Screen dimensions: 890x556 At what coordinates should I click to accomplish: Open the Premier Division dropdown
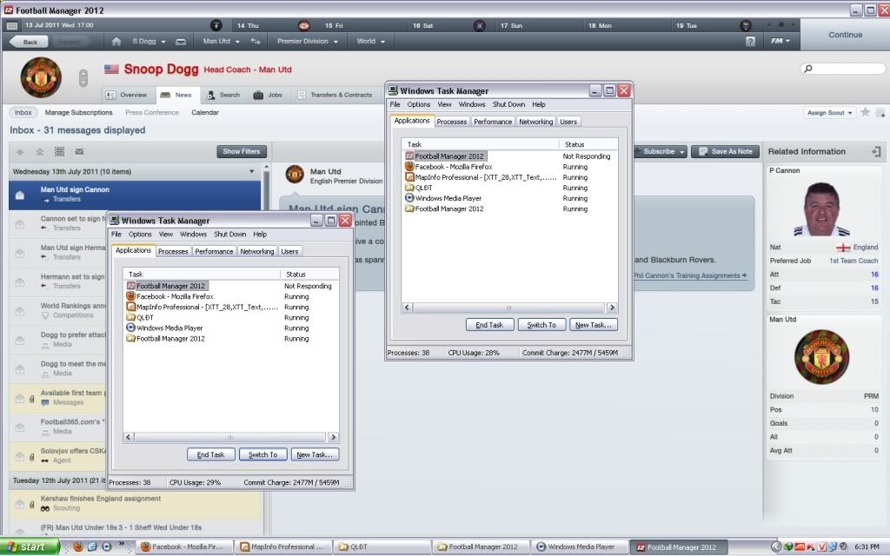pyautogui.click(x=308, y=42)
